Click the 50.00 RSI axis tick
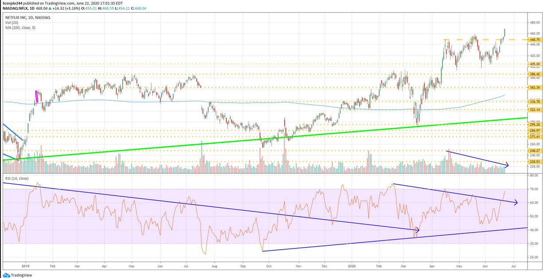Viewport: 543px width, 278px height. point(533,217)
